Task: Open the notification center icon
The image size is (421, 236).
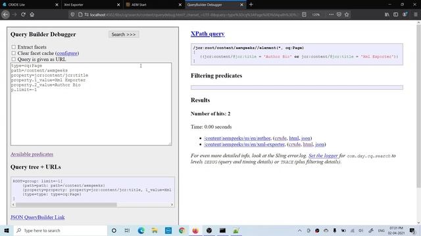Action: click(412, 230)
